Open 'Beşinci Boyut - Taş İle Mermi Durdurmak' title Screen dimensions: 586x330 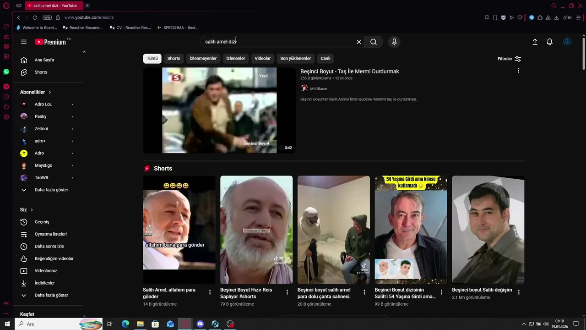coord(350,71)
